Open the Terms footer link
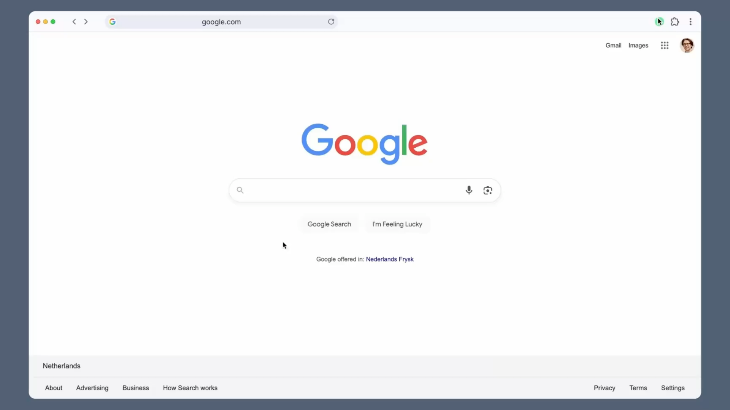 point(638,388)
